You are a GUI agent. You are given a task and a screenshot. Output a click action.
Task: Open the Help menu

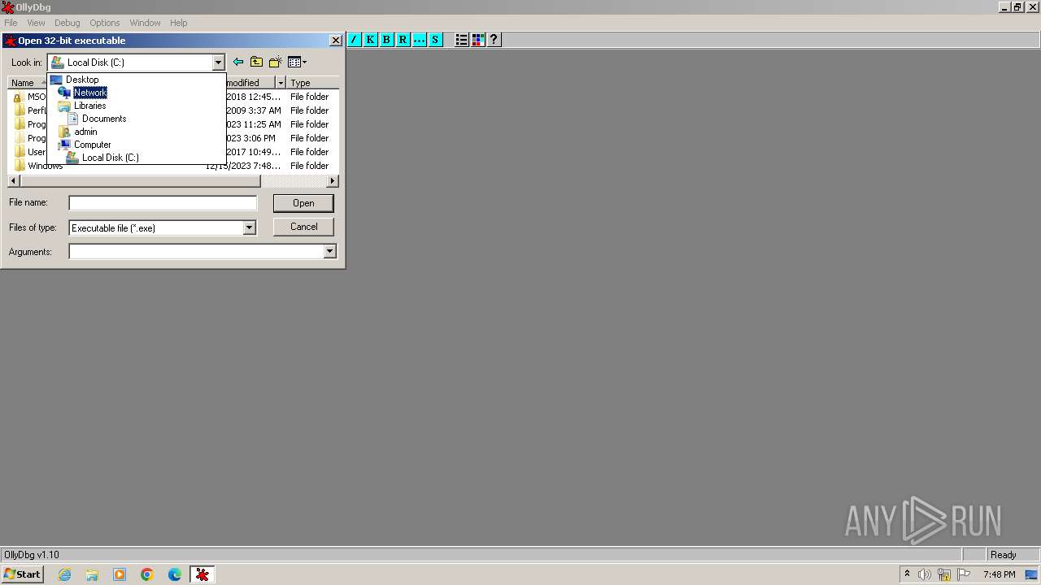coord(178,23)
